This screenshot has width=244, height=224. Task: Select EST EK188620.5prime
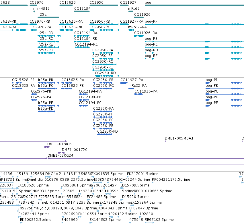click(33, 185)
